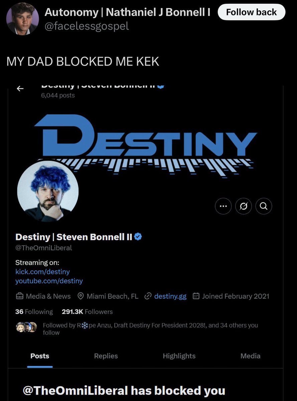Switch to the Replies tab
This screenshot has width=297, height=401.
(x=106, y=356)
